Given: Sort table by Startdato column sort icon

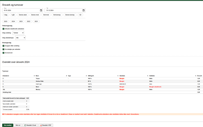Looking at the screenshot, I should click(148, 76).
